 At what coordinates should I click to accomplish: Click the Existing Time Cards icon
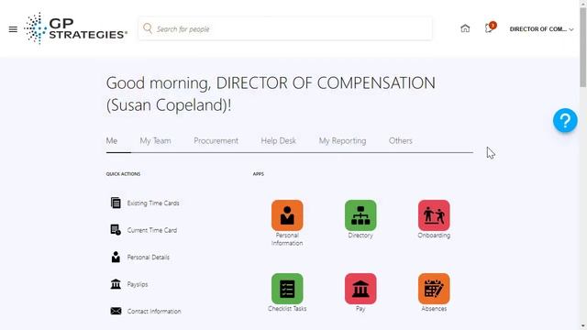(x=116, y=203)
